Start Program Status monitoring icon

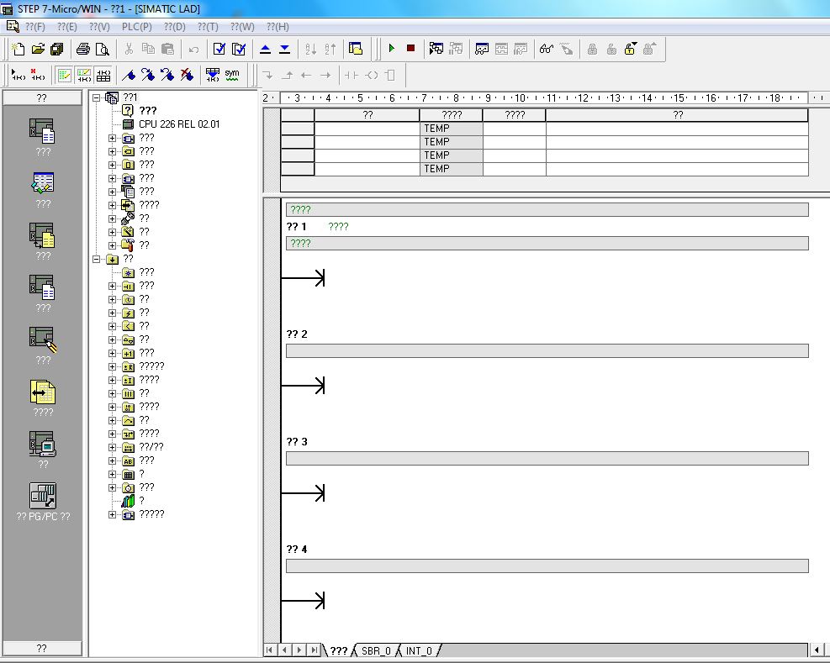click(x=436, y=50)
